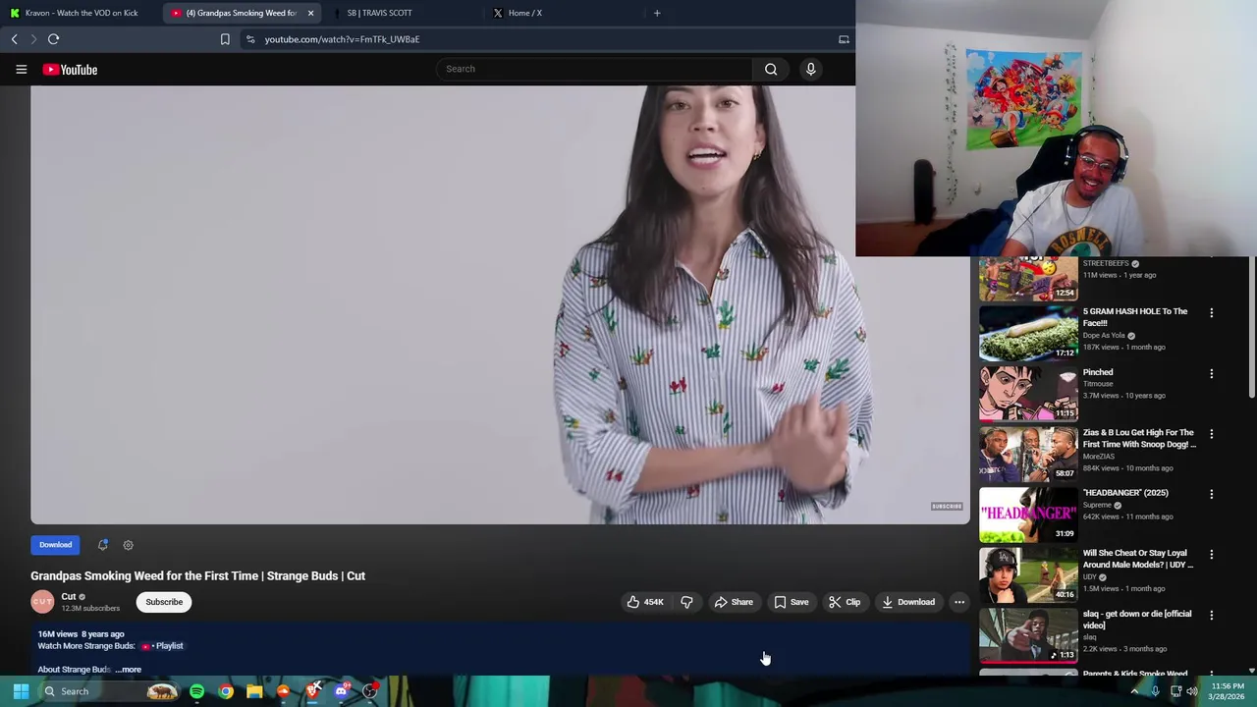The height and width of the screenshot is (707, 1257).
Task: Open the YouTube hamburger guide menu
Action: 21,69
